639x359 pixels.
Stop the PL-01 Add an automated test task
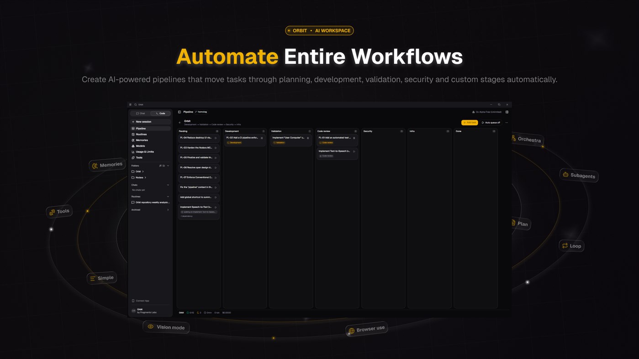pyautogui.click(x=354, y=138)
